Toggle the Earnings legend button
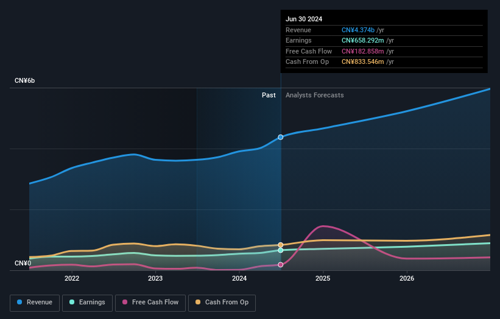The image size is (500, 319). (87, 303)
